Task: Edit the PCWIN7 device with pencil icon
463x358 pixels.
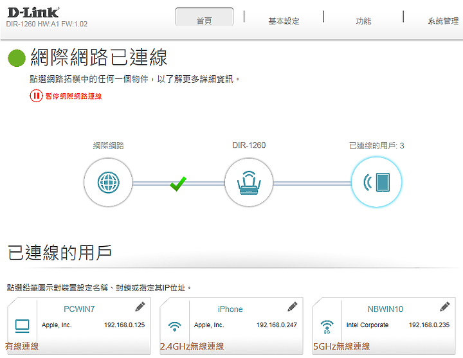Action: [x=140, y=307]
